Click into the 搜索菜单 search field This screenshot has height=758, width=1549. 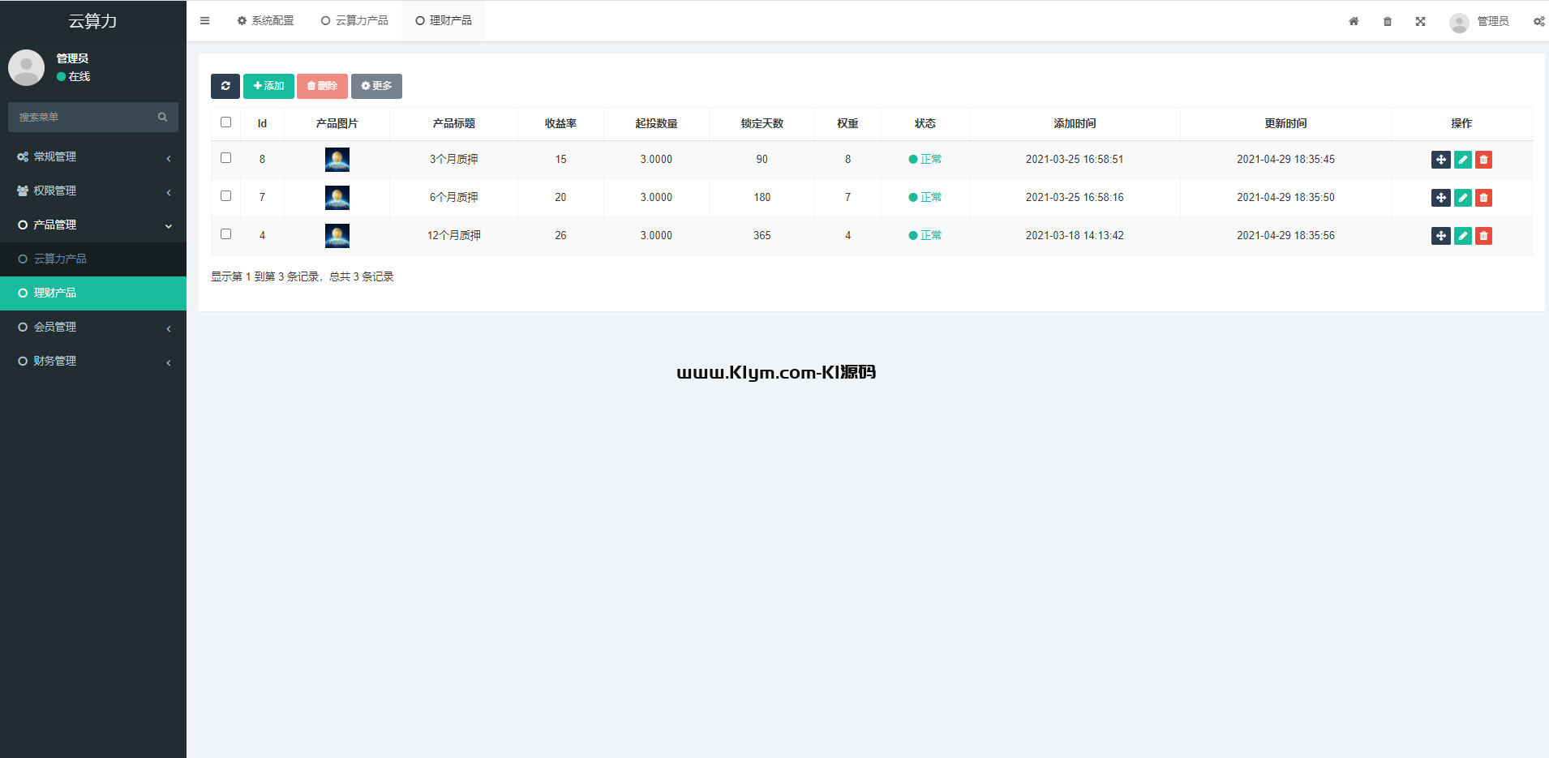point(93,118)
